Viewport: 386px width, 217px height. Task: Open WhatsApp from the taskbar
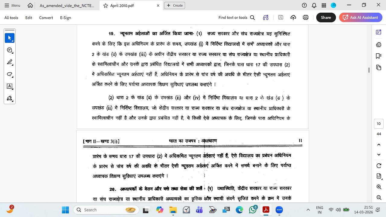coord(253,210)
